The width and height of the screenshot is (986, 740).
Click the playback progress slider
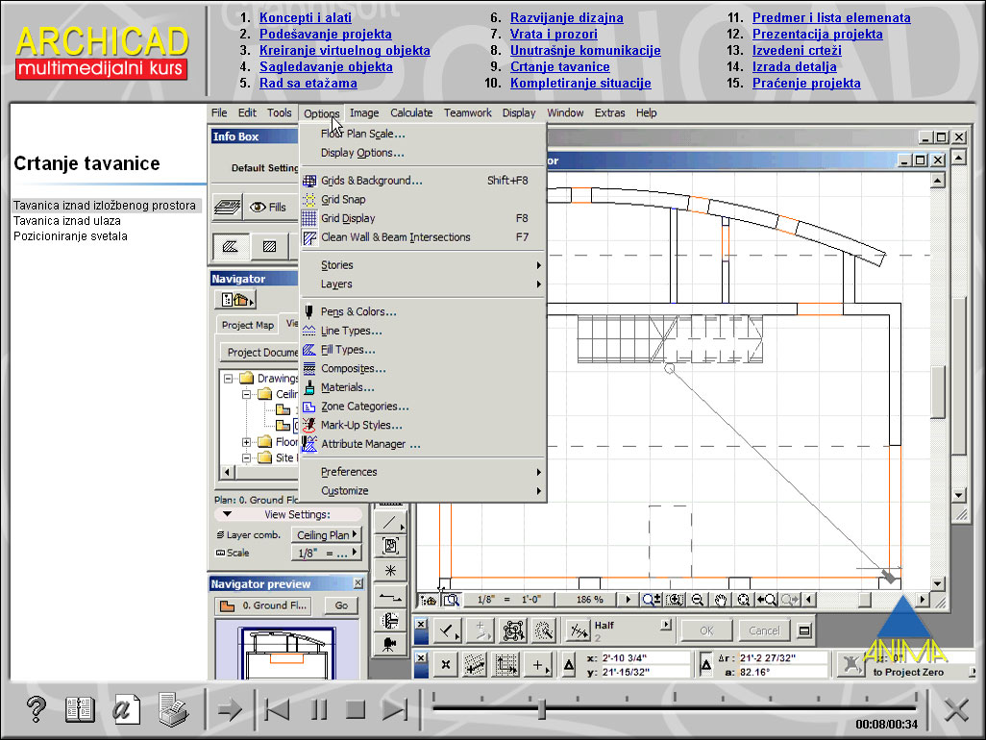tap(541, 709)
